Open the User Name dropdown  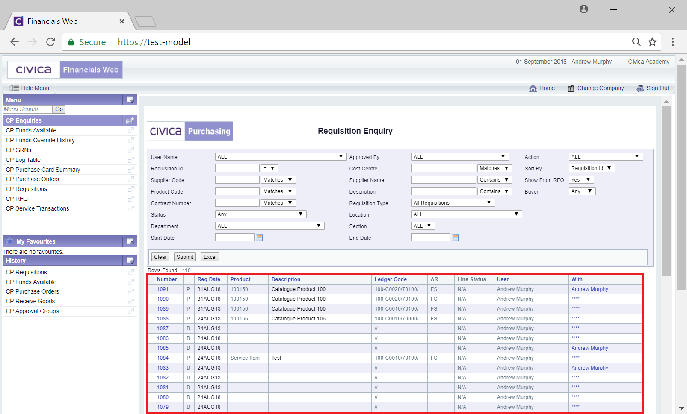[x=281, y=157]
